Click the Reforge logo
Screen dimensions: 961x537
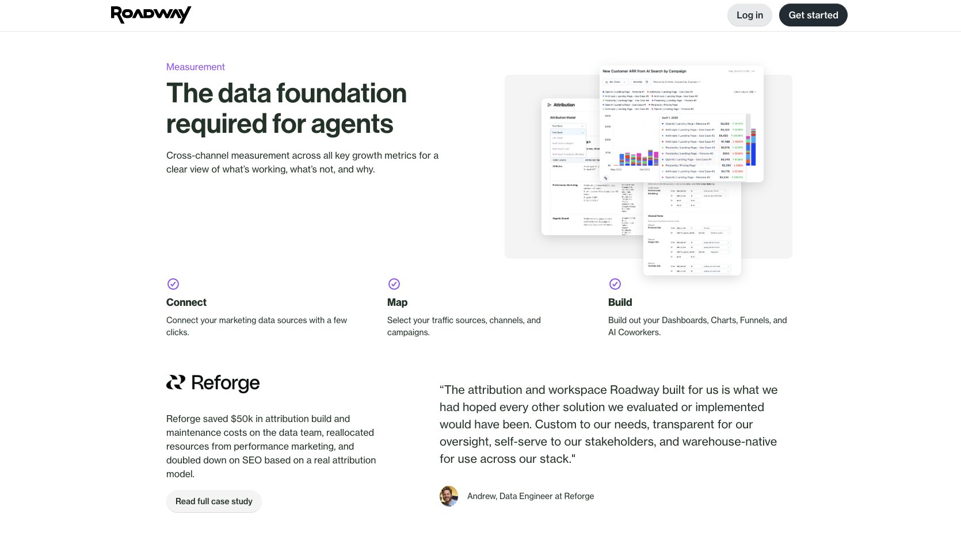(x=213, y=383)
